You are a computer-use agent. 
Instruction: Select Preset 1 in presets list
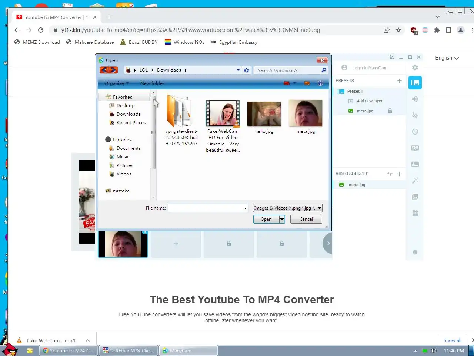click(369, 91)
